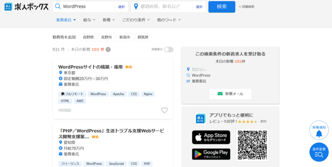Click the 条件変更 floating button
The image size is (332, 167).
(319, 152)
